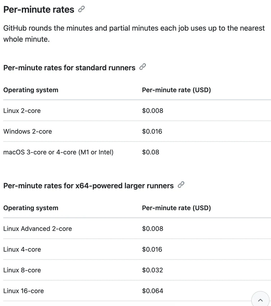
Task: Click the $0.064 rate for Linux 16-core
Action: tap(153, 291)
